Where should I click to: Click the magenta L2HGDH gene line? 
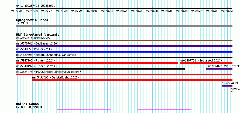click(x=124, y=110)
